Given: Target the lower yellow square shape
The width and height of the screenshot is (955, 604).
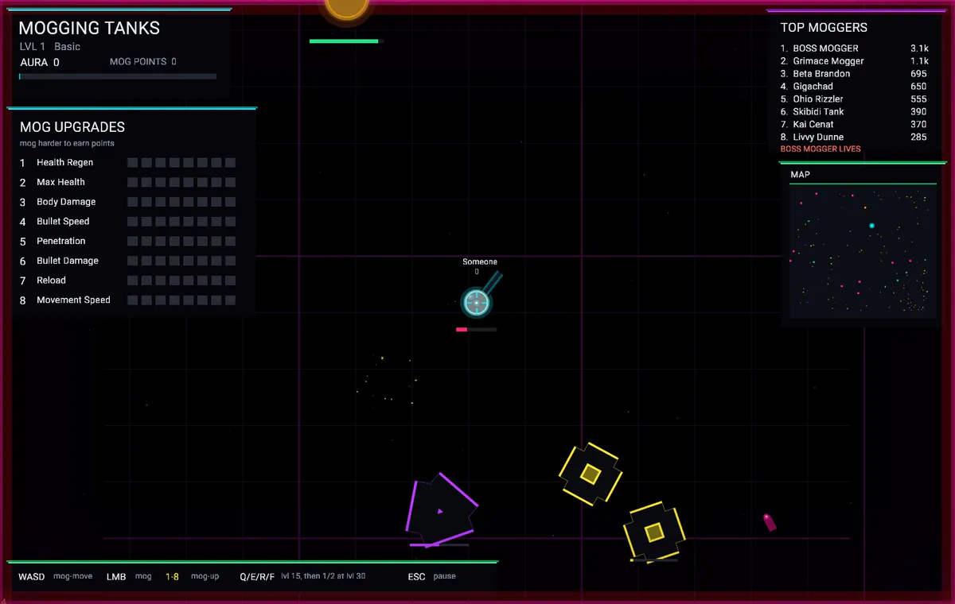Looking at the screenshot, I should [653, 532].
